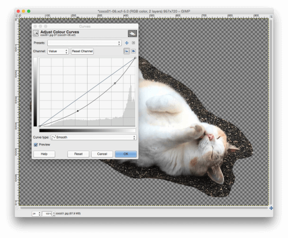Viewport: 288px width, 238px height.
Task: Switch to the logarithmic histogram icon
Action: [x=134, y=51]
